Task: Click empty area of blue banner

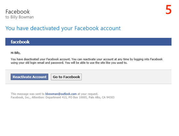Action: click(x=101, y=42)
